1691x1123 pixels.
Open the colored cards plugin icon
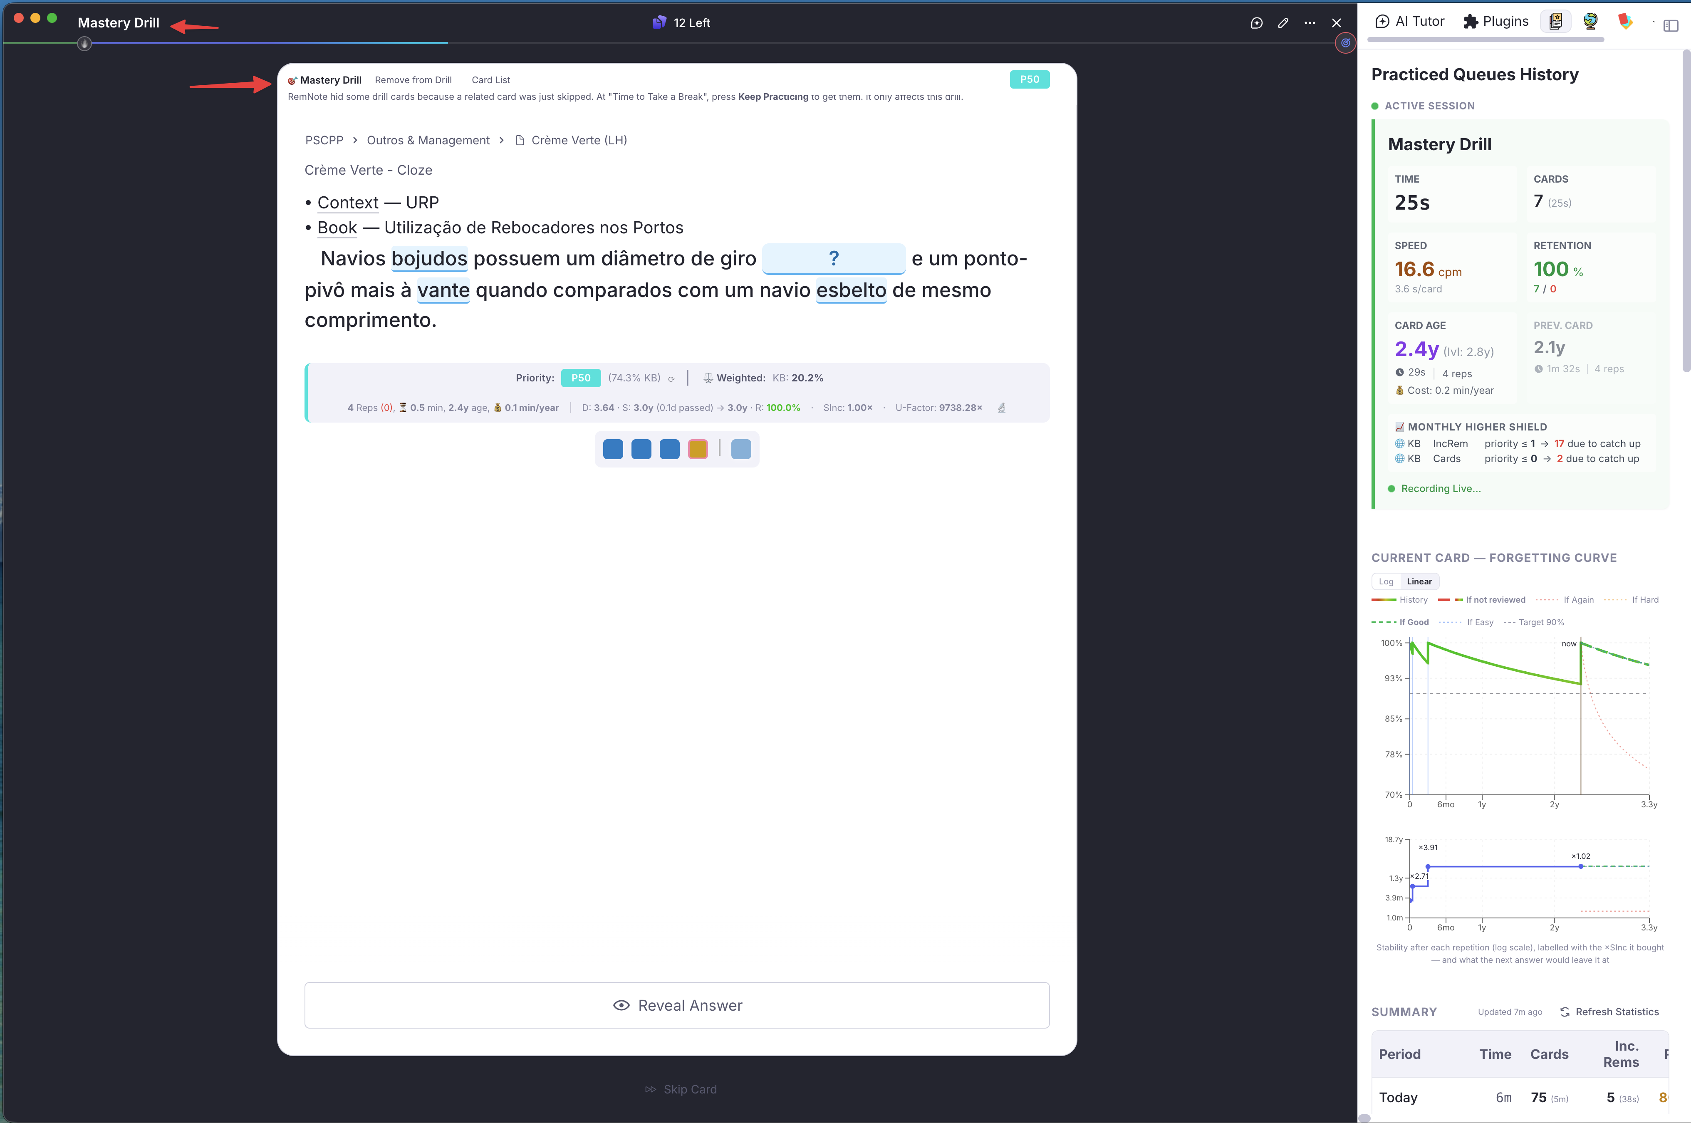[1625, 22]
